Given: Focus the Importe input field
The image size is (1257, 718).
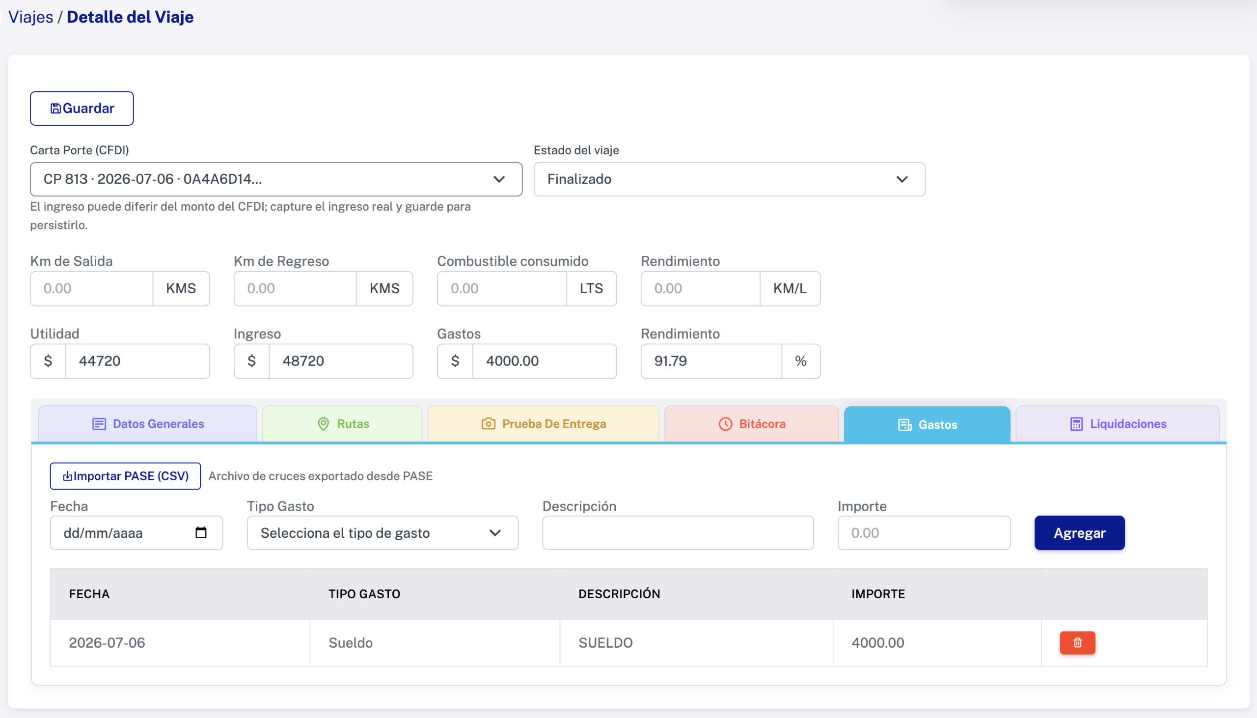Looking at the screenshot, I should click(x=924, y=532).
